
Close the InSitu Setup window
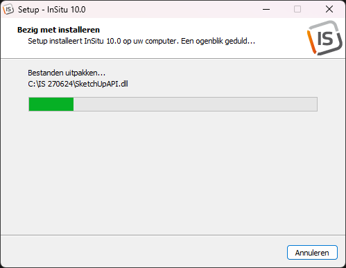[x=329, y=10]
